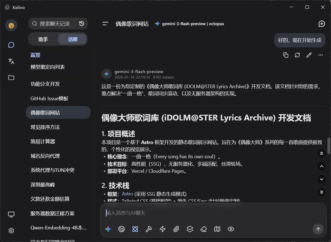Click the eraser clear-context icon

pyautogui.click(x=204, y=229)
